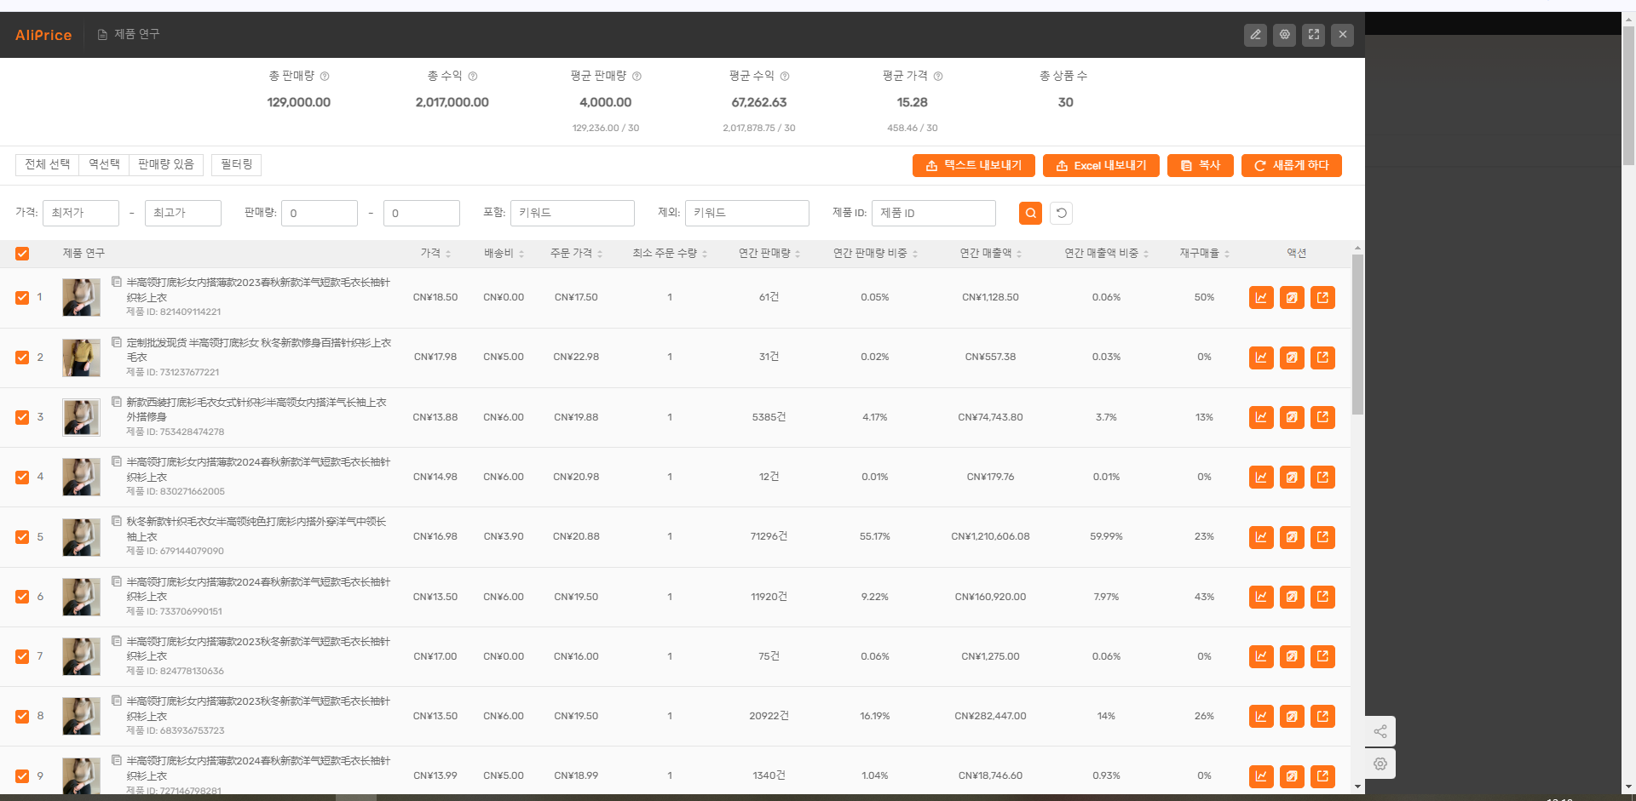
Task: Click the image search icon in row 4
Action: point(1292,477)
